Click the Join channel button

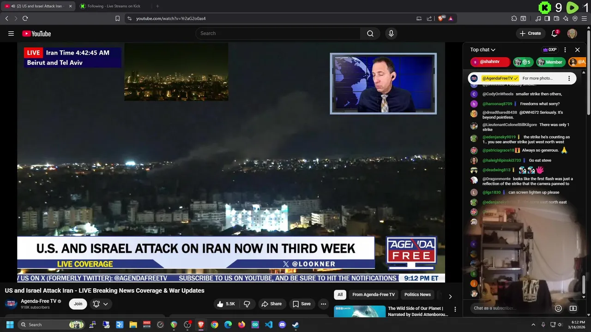click(x=78, y=304)
